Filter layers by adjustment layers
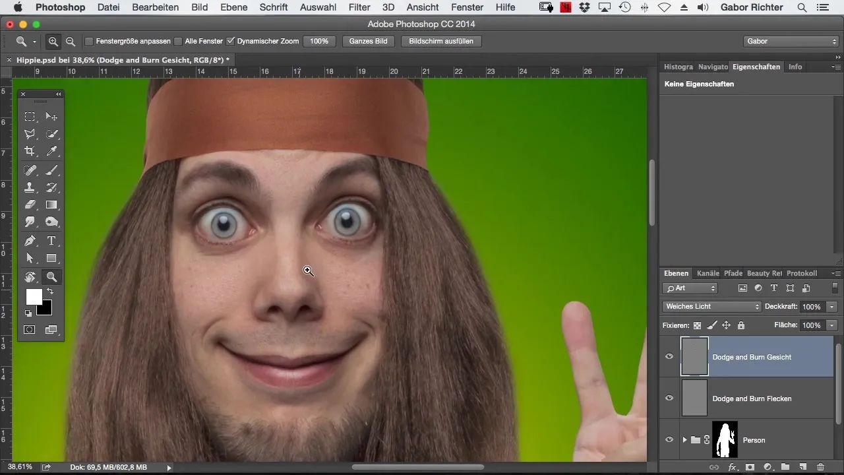The image size is (844, 475). point(758,288)
